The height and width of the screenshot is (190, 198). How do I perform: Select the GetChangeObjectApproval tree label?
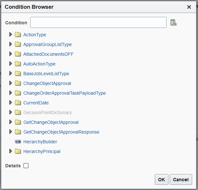pos(51,122)
